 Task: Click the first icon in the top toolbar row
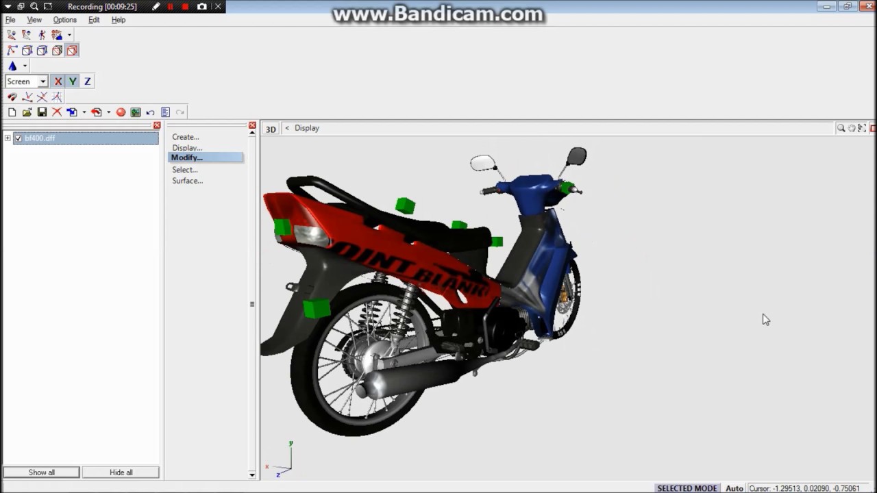click(12, 34)
